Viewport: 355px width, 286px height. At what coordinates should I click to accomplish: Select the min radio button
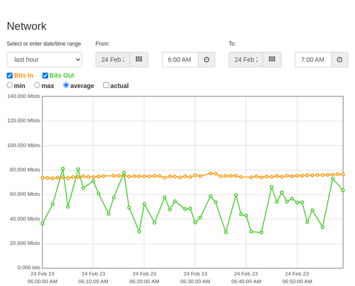pyautogui.click(x=10, y=85)
